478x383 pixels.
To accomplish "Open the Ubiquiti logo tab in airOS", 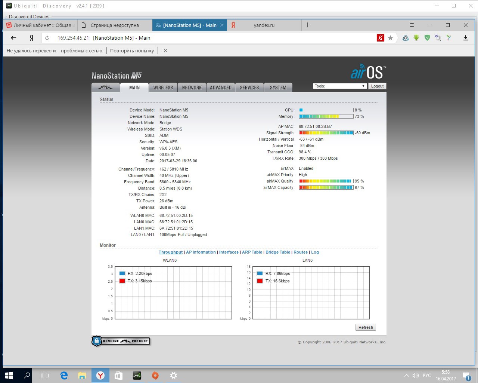I will (106, 88).
